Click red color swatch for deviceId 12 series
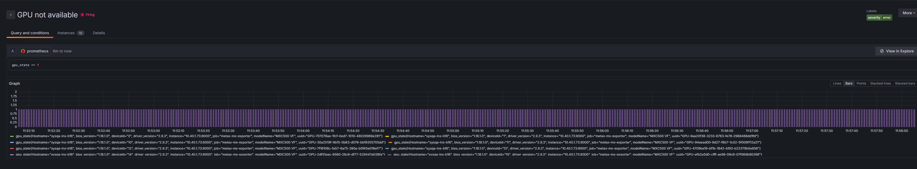Viewport: 917px width, 169px height. (x=12, y=148)
